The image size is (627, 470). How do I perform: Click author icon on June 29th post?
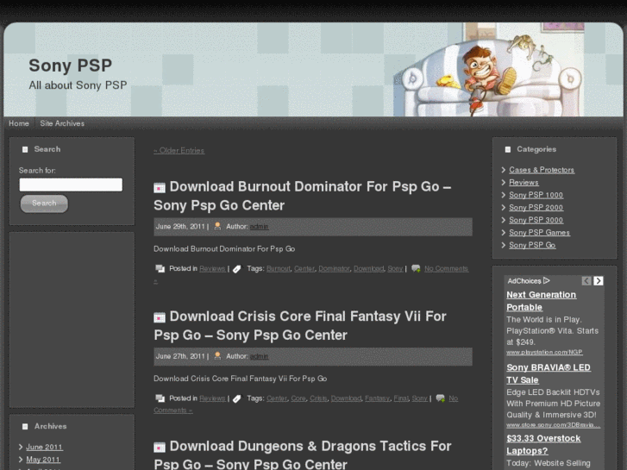[217, 227]
